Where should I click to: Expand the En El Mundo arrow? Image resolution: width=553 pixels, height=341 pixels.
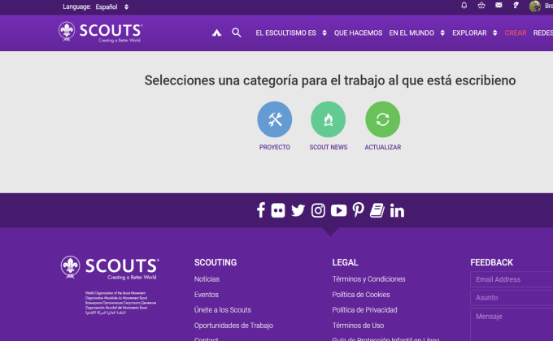[442, 33]
